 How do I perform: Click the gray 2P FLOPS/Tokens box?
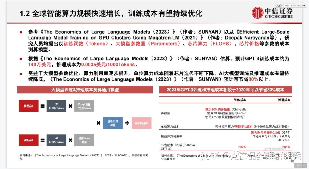pyautogui.click(x=56, y=106)
